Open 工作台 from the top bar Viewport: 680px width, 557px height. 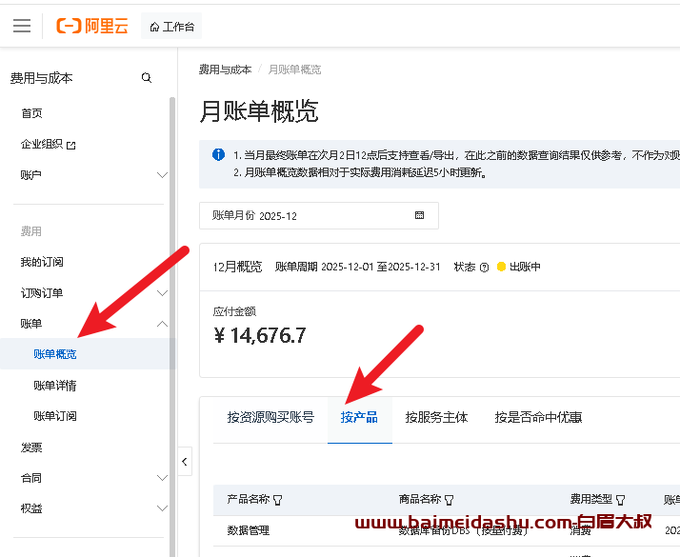pos(172,27)
